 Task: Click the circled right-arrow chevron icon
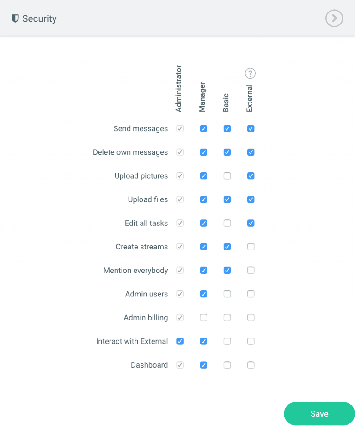[x=334, y=18]
